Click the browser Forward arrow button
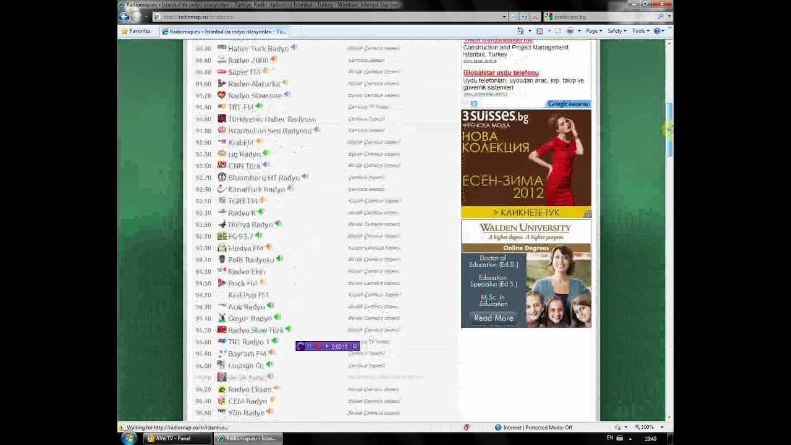The image size is (791, 445). coord(137,17)
